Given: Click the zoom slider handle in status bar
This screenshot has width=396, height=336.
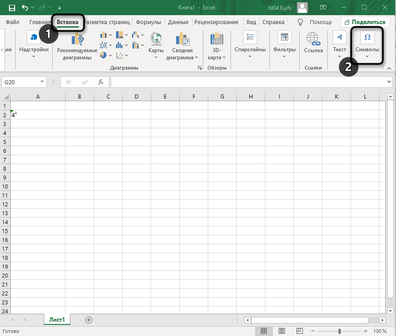Looking at the screenshot, I should click(x=339, y=331).
